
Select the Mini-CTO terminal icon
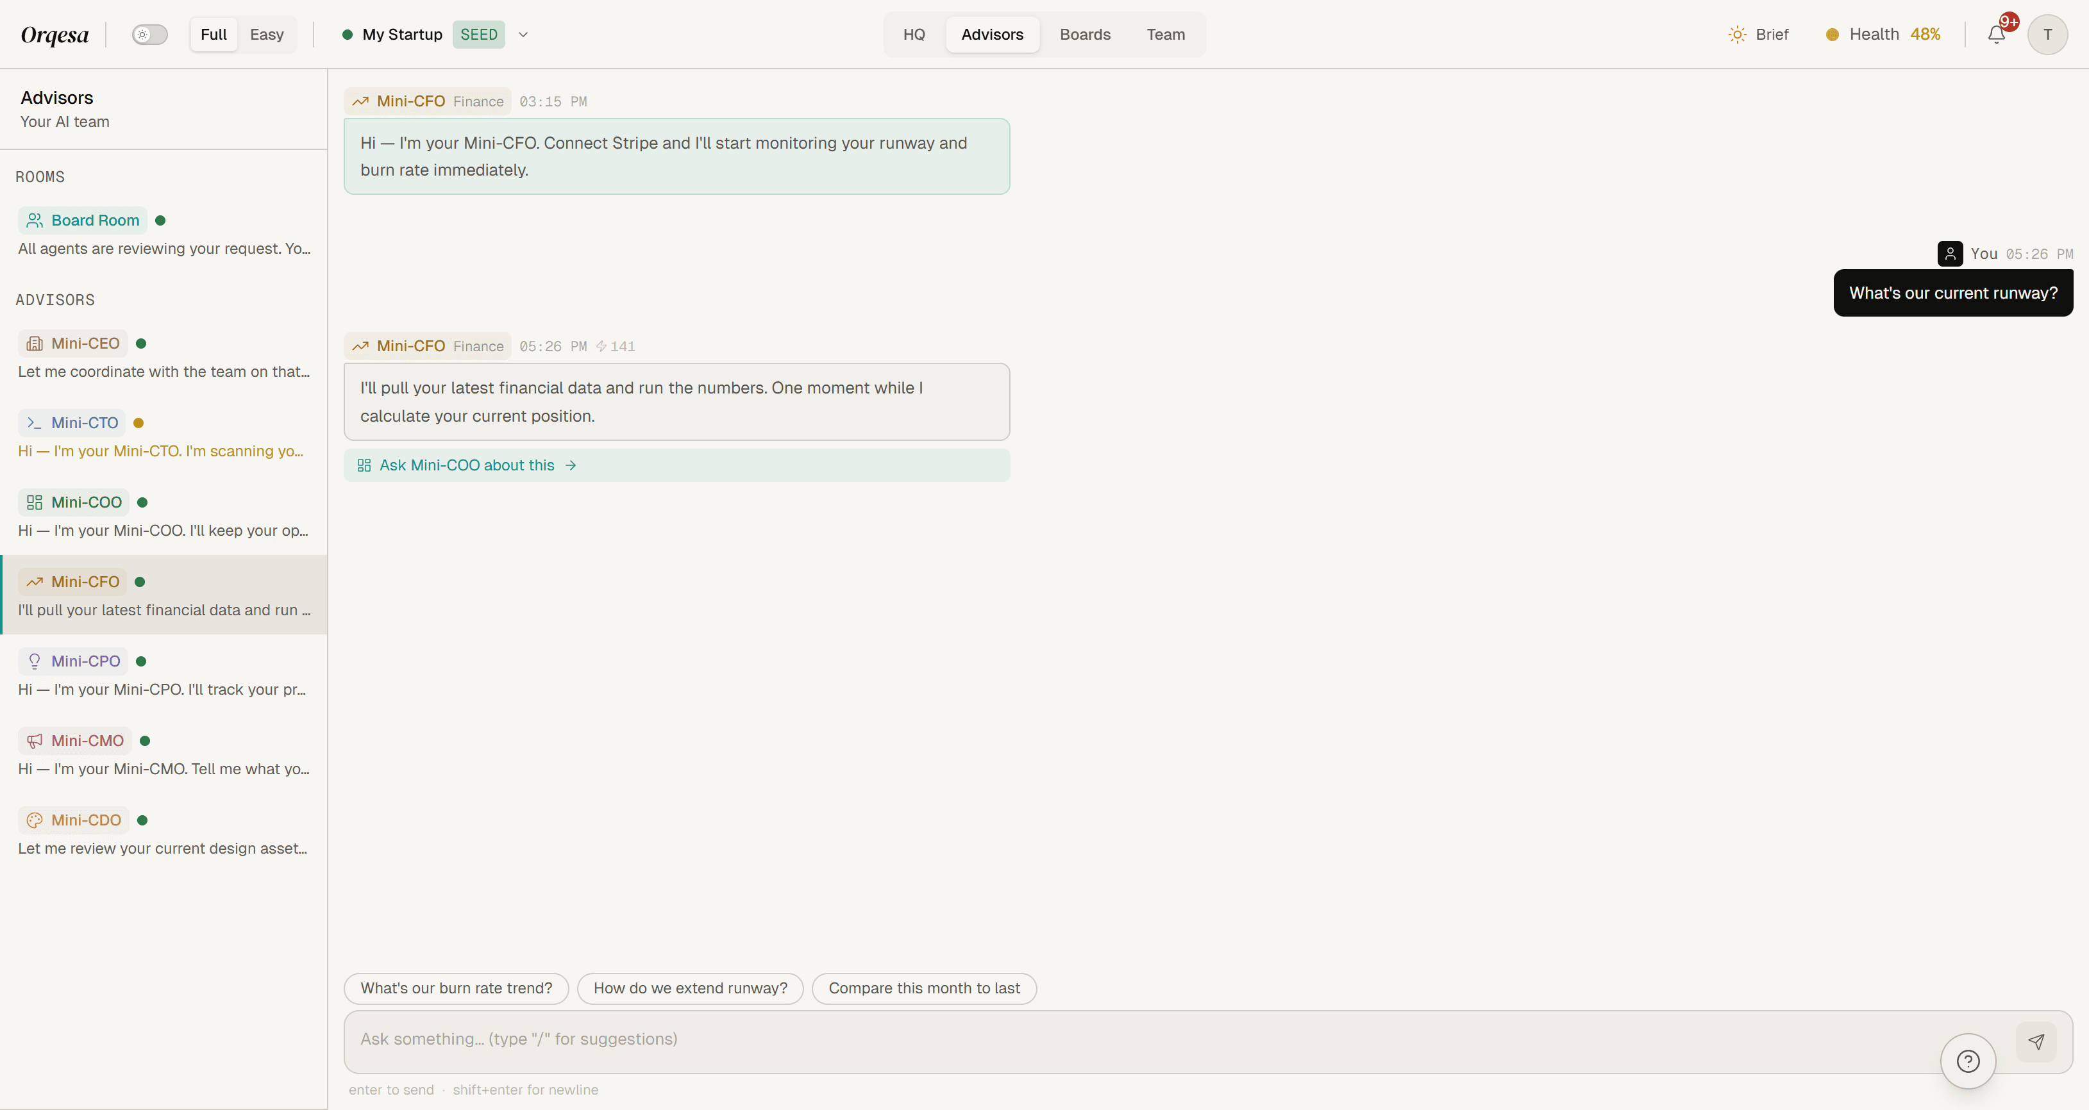click(x=33, y=422)
